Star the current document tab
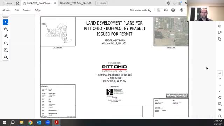224x126 pixels. 24,3
